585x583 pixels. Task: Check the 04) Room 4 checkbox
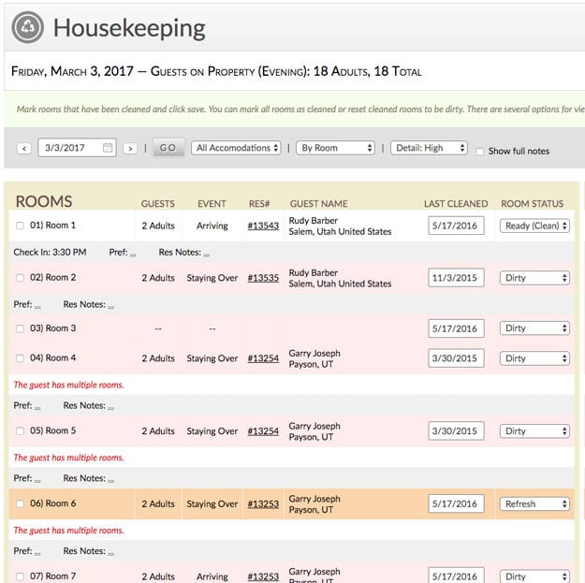20,358
